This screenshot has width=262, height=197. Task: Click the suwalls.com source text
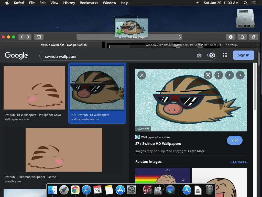13,181
